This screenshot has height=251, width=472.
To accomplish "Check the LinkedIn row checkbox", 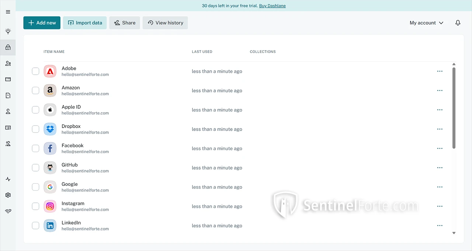I will 35,226.
